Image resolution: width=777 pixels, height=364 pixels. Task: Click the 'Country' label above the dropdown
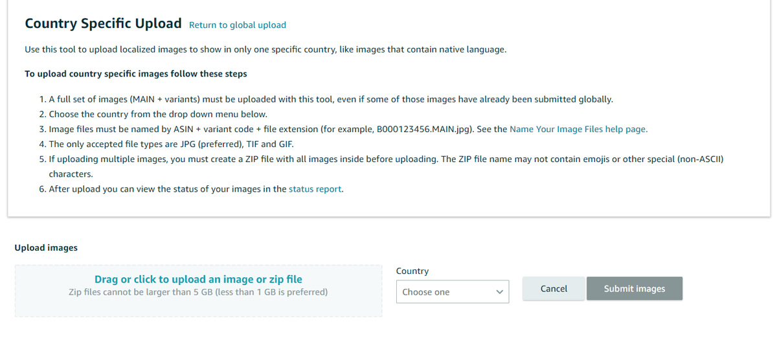pos(412,271)
